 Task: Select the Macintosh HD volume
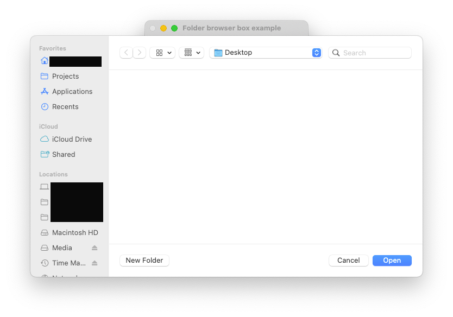point(74,233)
